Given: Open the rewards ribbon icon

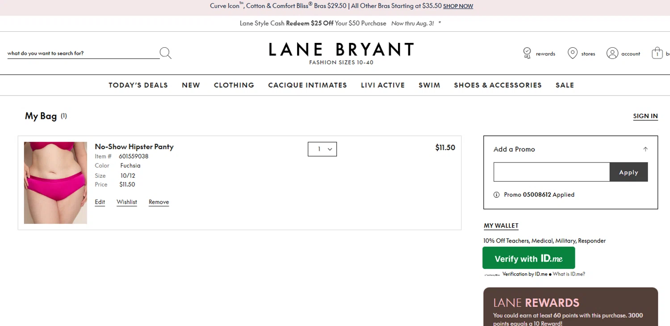Looking at the screenshot, I should click(x=527, y=53).
